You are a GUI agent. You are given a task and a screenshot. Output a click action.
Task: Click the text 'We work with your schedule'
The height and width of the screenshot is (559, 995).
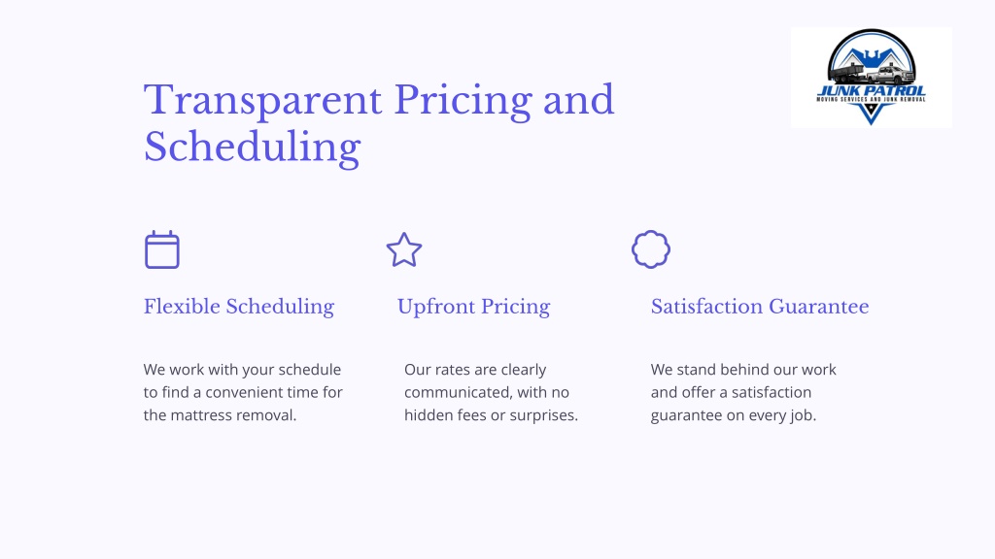242,370
